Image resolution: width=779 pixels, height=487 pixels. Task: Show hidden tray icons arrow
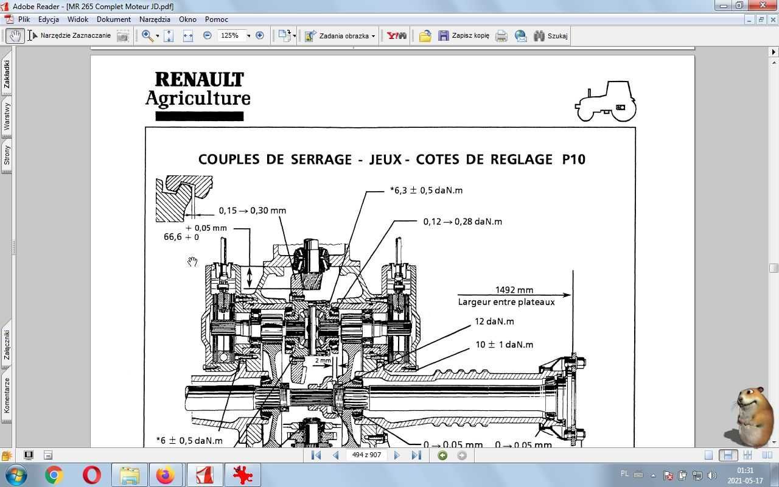(x=654, y=475)
